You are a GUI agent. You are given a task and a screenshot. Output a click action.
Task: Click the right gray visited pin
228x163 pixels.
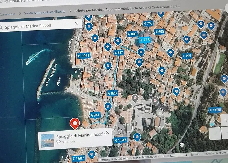[155, 101]
